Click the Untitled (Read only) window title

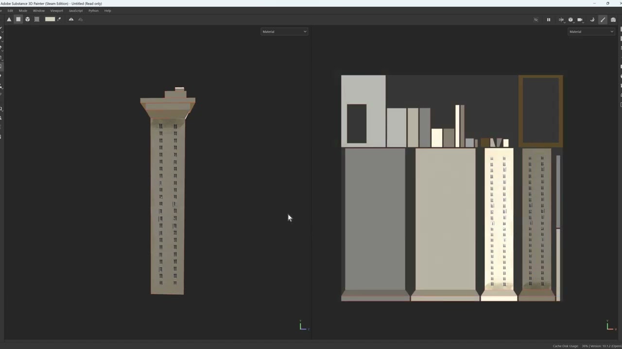click(x=86, y=3)
